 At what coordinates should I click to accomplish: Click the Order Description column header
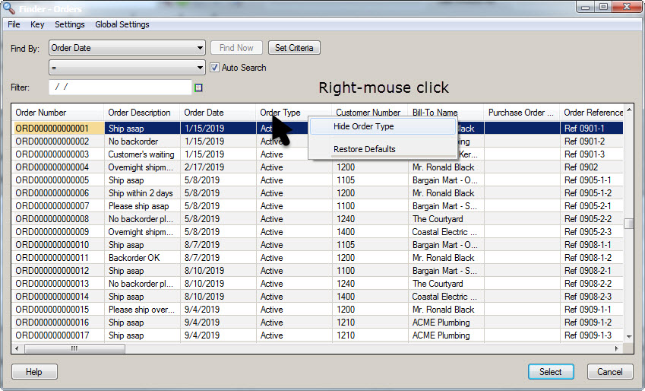coord(142,113)
